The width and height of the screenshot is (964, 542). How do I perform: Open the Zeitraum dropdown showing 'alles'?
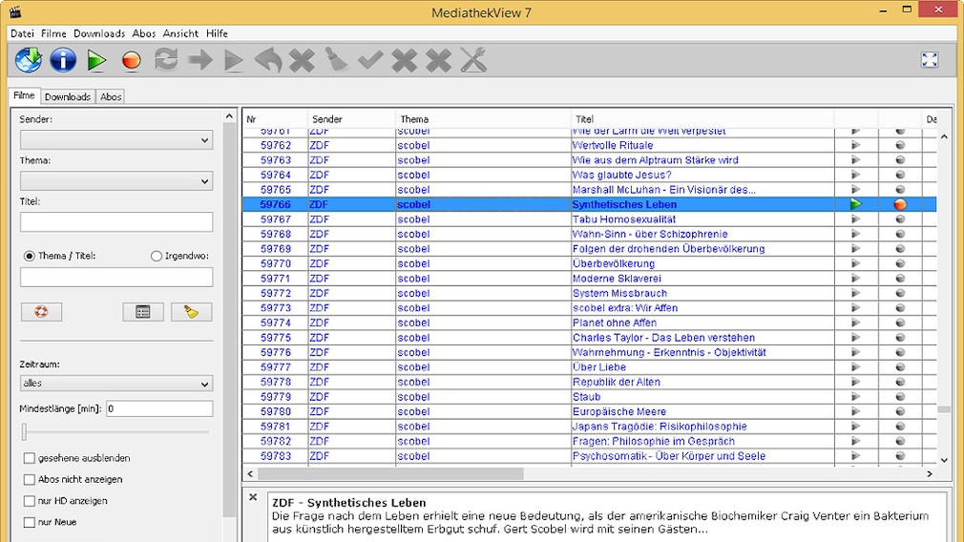point(116,384)
